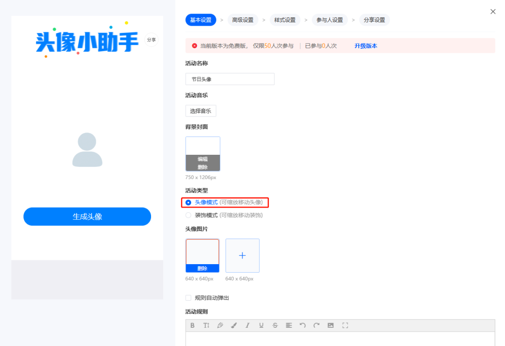Click the avatar placeholder in preview
Image resolution: width=505 pixels, height=346 pixels.
(87, 150)
